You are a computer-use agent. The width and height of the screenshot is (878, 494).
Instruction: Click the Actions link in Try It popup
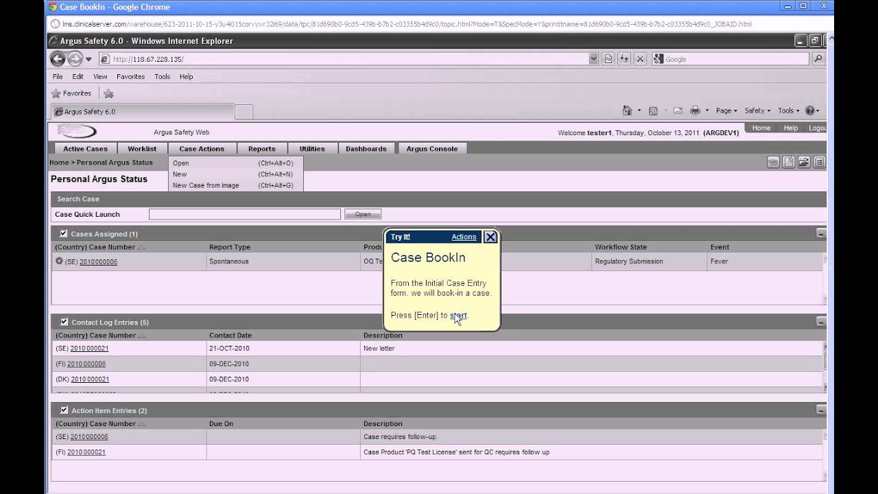coord(464,237)
